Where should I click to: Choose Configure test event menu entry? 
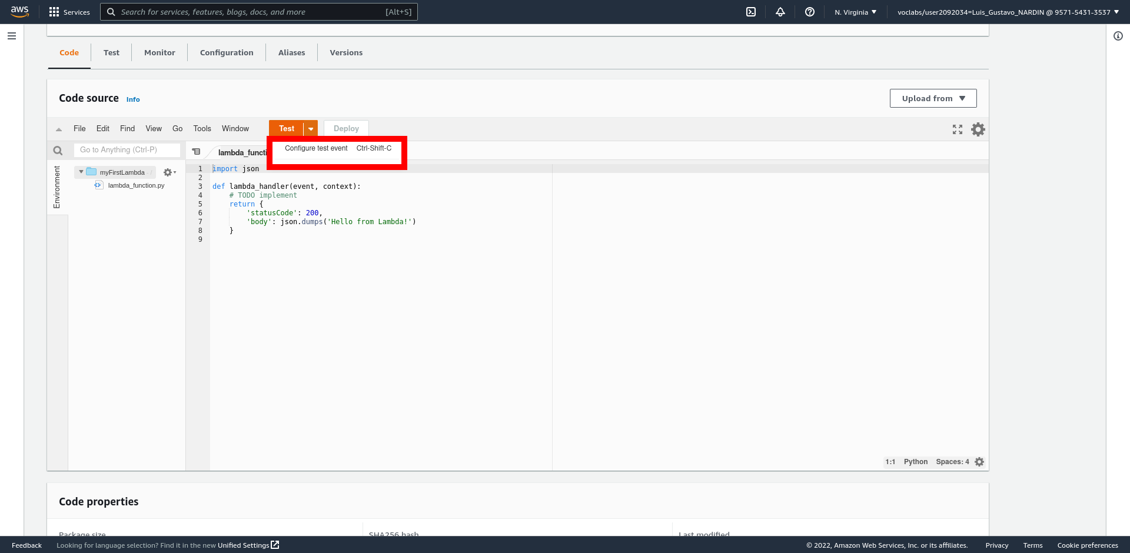click(317, 148)
